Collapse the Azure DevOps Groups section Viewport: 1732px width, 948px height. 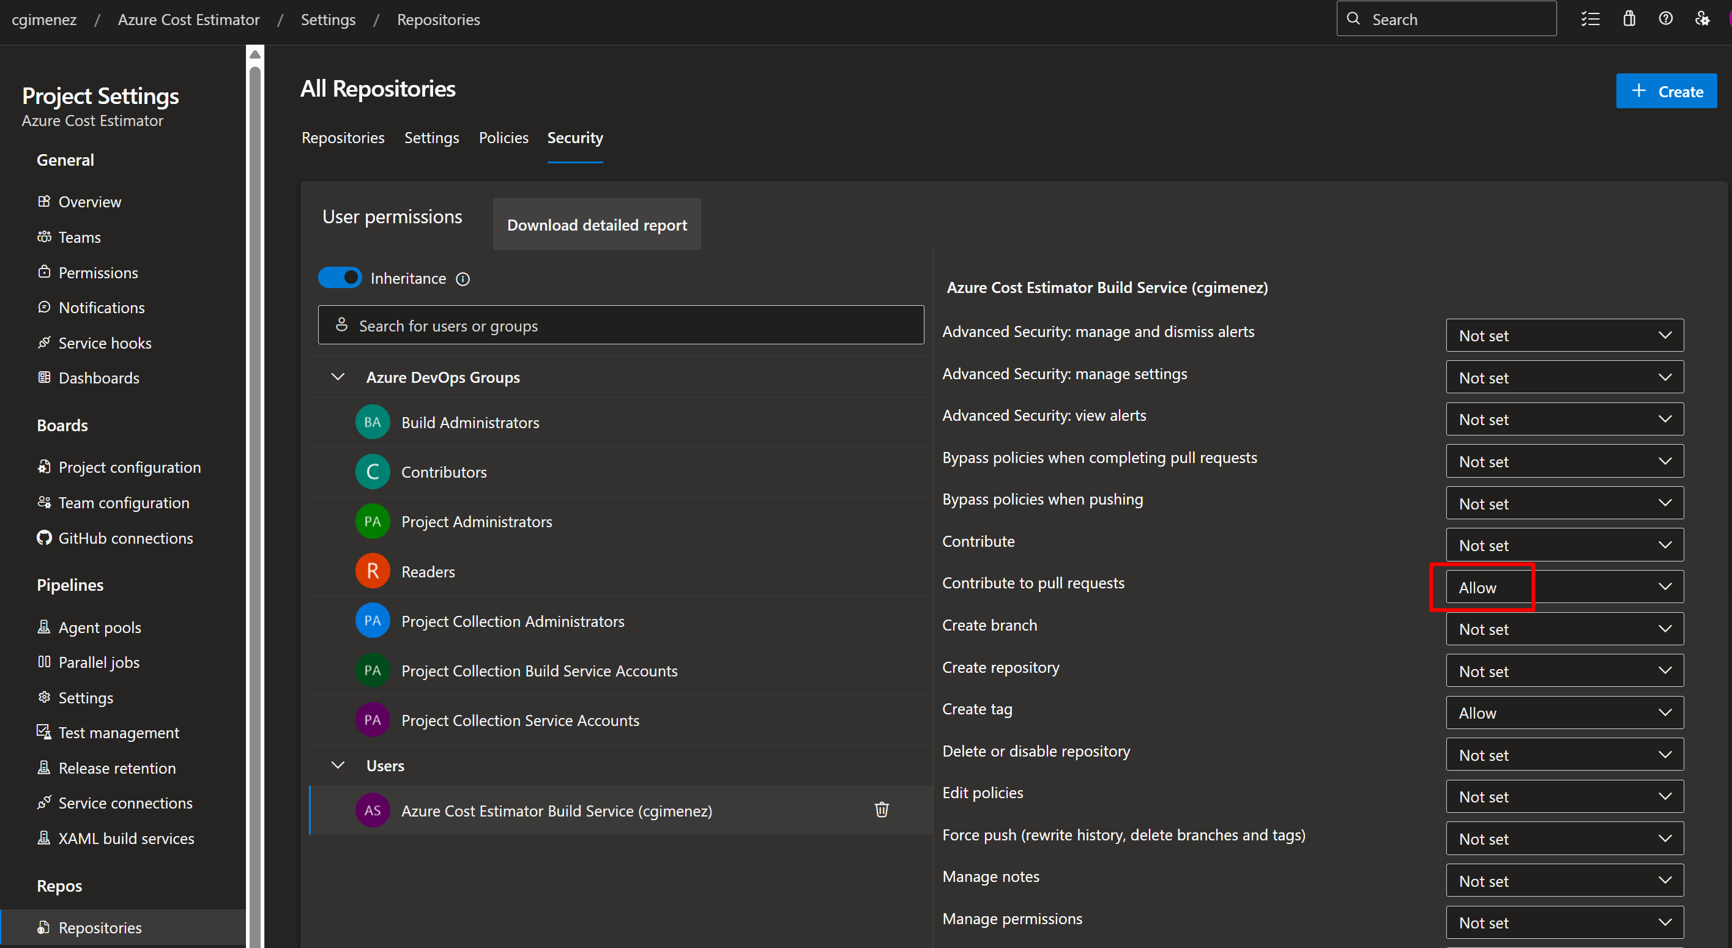coord(338,377)
